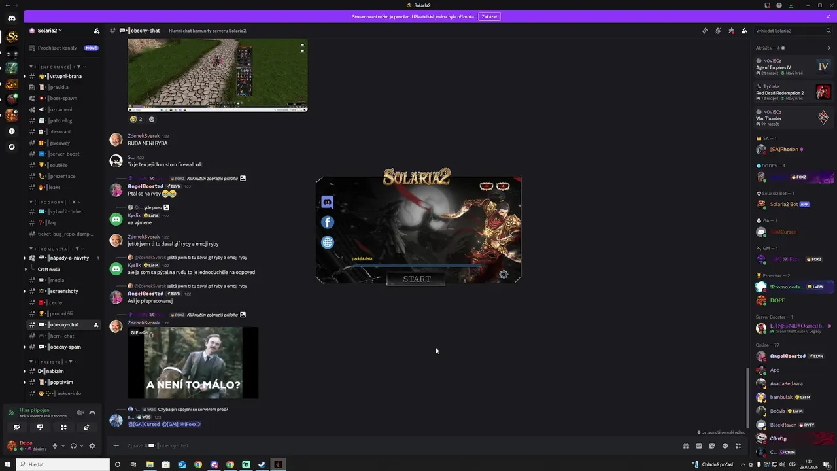Click ZdenekSverak username above RUDA NENI RYBA
This screenshot has width=837, height=471.
click(x=143, y=136)
